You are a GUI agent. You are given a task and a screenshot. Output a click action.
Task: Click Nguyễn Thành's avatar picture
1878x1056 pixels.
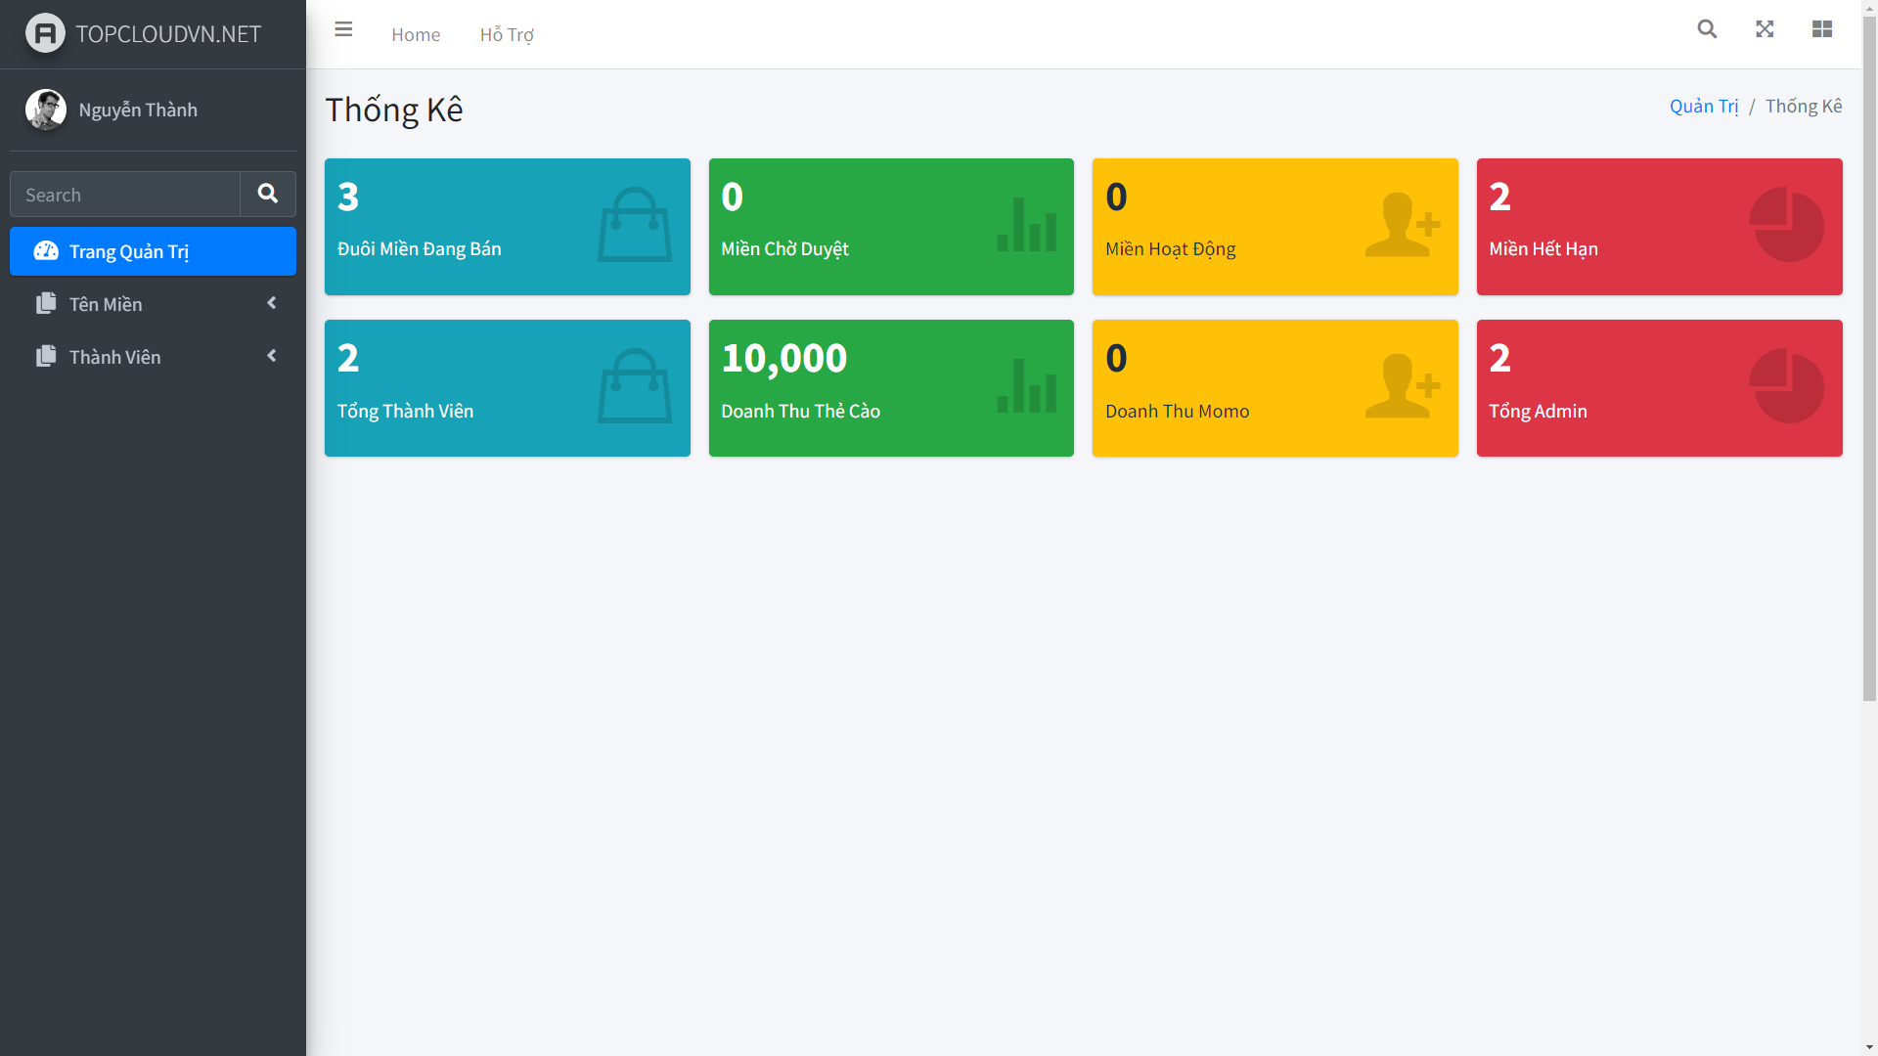[45, 110]
